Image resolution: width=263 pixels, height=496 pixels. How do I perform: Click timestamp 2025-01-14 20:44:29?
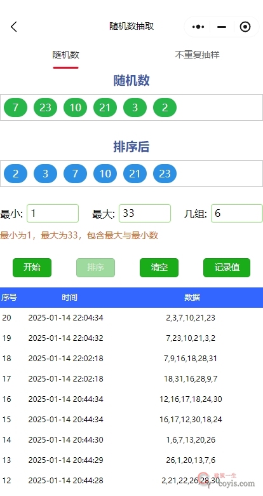click(66, 460)
